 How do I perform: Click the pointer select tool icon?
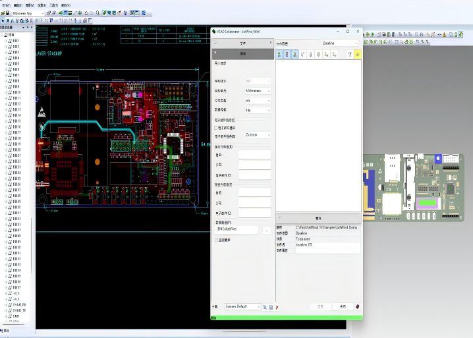click(x=3, y=20)
